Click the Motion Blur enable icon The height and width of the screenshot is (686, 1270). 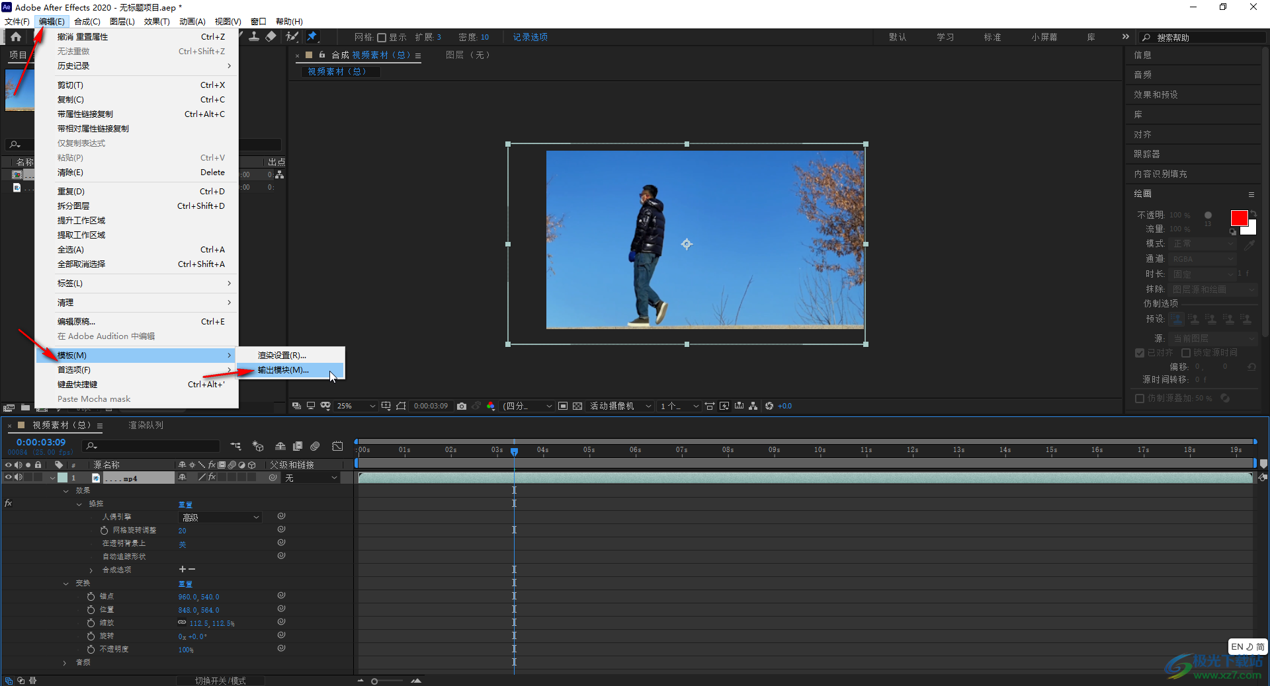pyautogui.click(x=315, y=446)
